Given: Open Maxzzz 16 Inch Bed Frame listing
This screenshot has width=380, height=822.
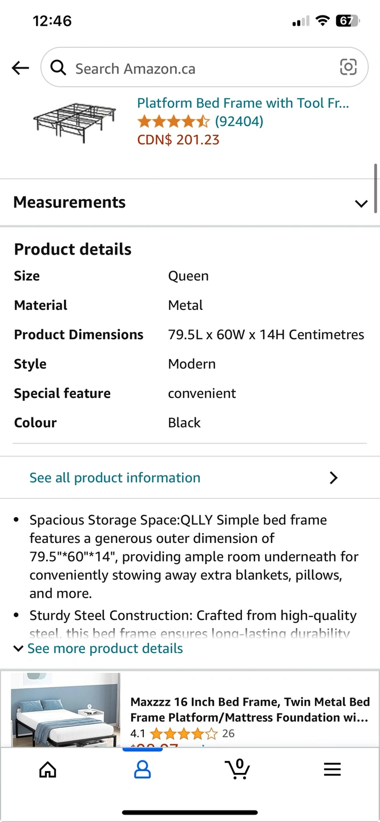Looking at the screenshot, I should click(x=250, y=710).
